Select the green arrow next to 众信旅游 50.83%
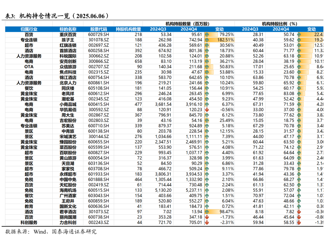 pos(207,67)
